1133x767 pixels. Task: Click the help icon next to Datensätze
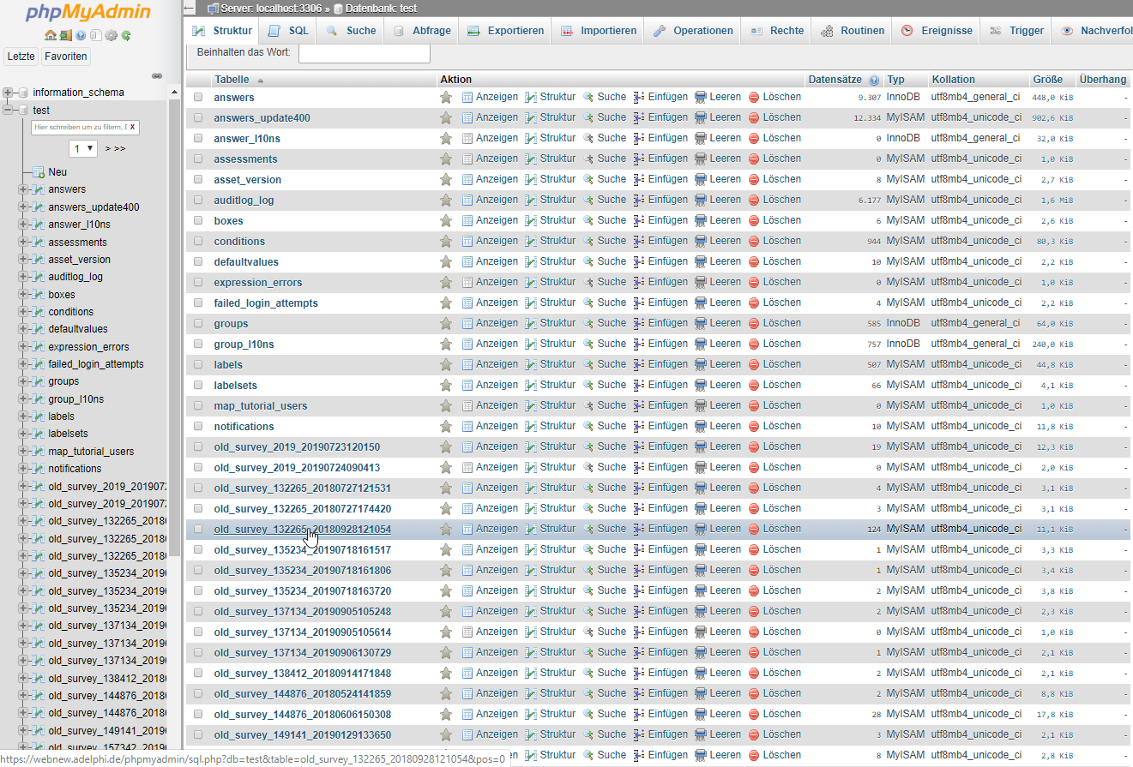pyautogui.click(x=874, y=80)
